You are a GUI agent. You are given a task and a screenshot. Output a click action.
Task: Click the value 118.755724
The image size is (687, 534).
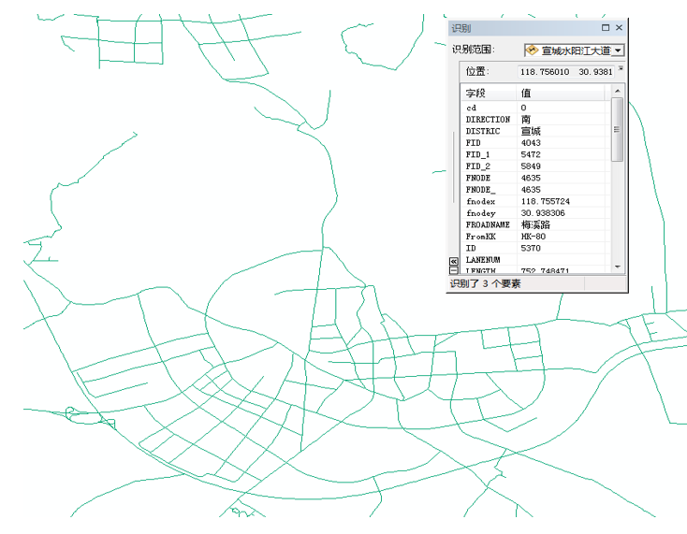point(546,201)
